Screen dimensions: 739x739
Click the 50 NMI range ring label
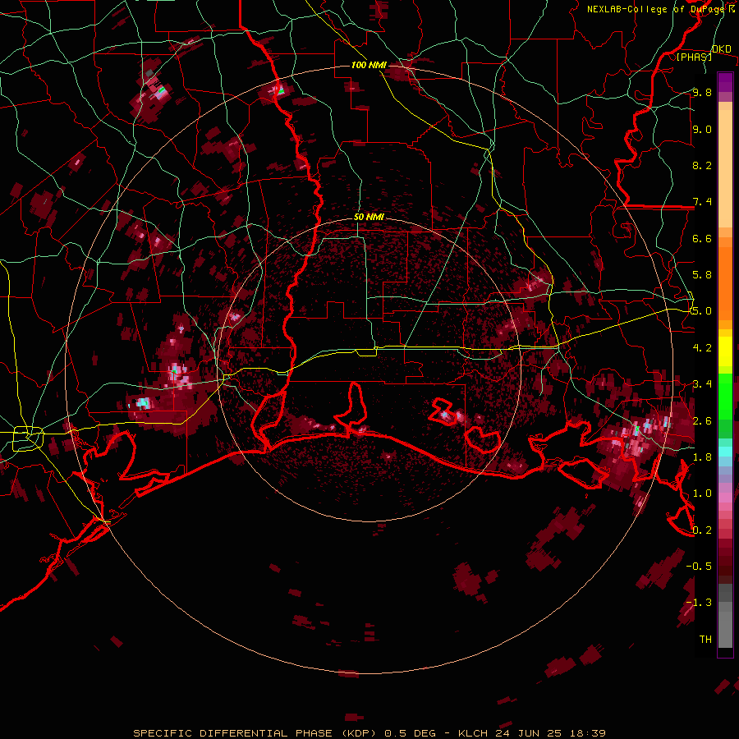click(369, 217)
